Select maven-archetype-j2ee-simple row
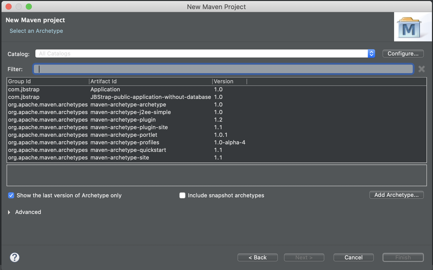Viewport: 433px width, 270px height. point(216,112)
